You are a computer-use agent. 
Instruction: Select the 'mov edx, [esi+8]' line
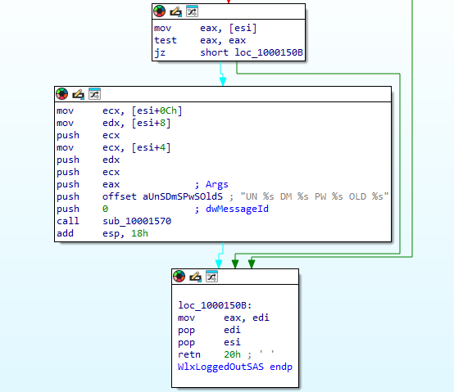[114, 123]
